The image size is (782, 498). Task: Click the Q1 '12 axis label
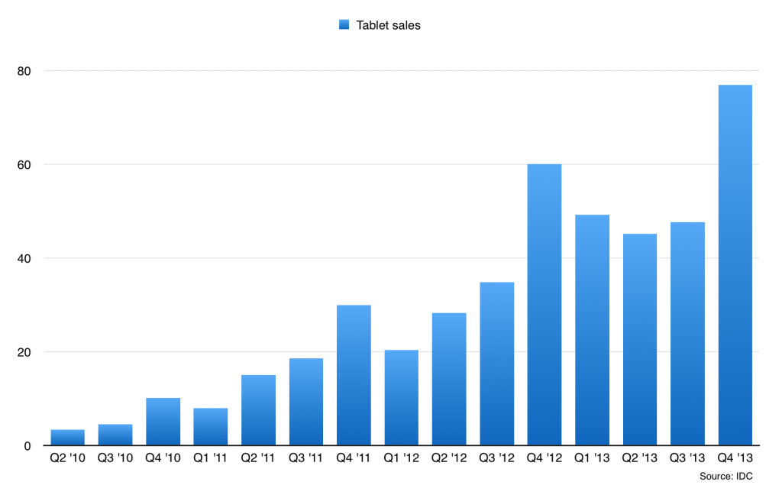coord(401,458)
